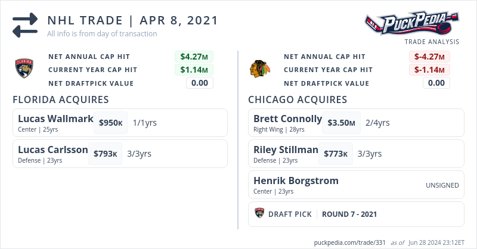The width and height of the screenshot is (477, 249).
Task: Click the PuckPedia logo
Action: coord(414,23)
